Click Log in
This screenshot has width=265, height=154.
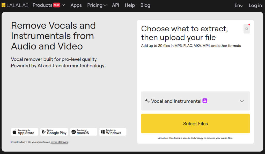click(255, 5)
